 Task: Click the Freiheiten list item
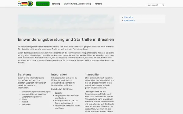coord(26,105)
